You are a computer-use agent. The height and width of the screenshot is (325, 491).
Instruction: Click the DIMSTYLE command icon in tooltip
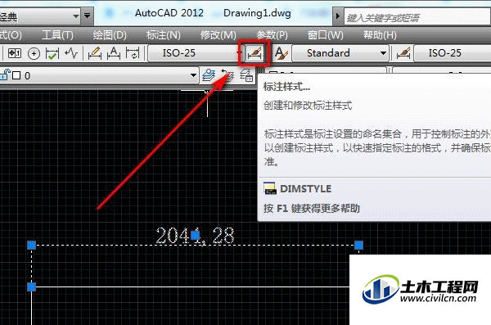pos(270,188)
